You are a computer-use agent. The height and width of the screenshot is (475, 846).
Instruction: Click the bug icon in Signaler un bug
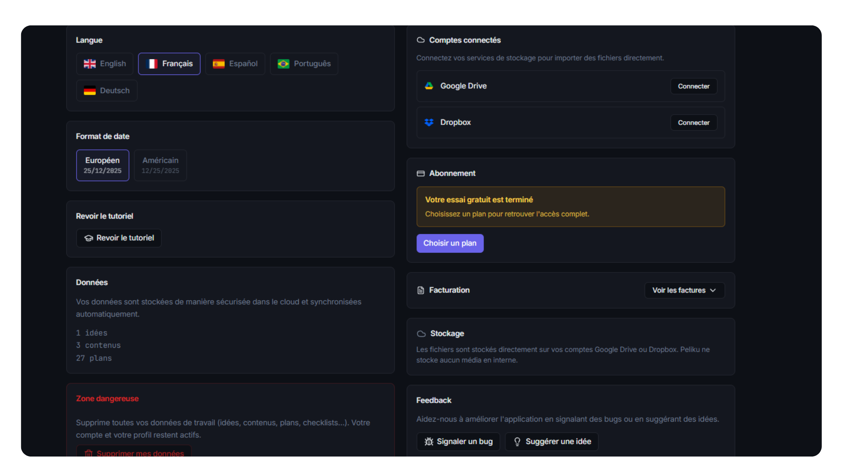tap(429, 441)
